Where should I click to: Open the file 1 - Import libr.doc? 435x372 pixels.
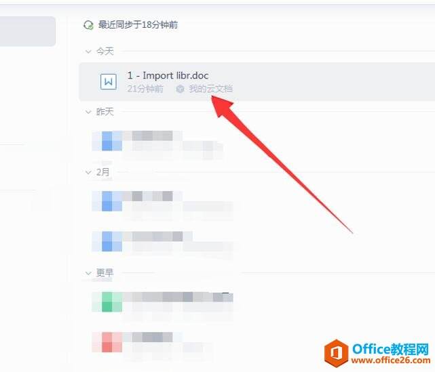168,75
